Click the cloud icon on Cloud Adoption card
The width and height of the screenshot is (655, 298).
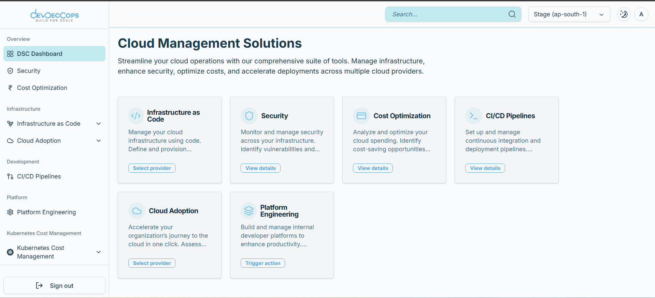pos(137,211)
